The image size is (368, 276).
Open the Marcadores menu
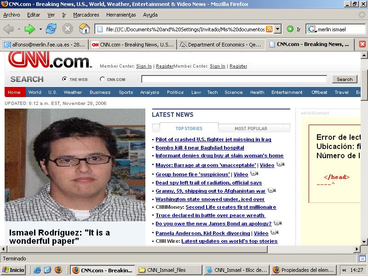(x=86, y=15)
